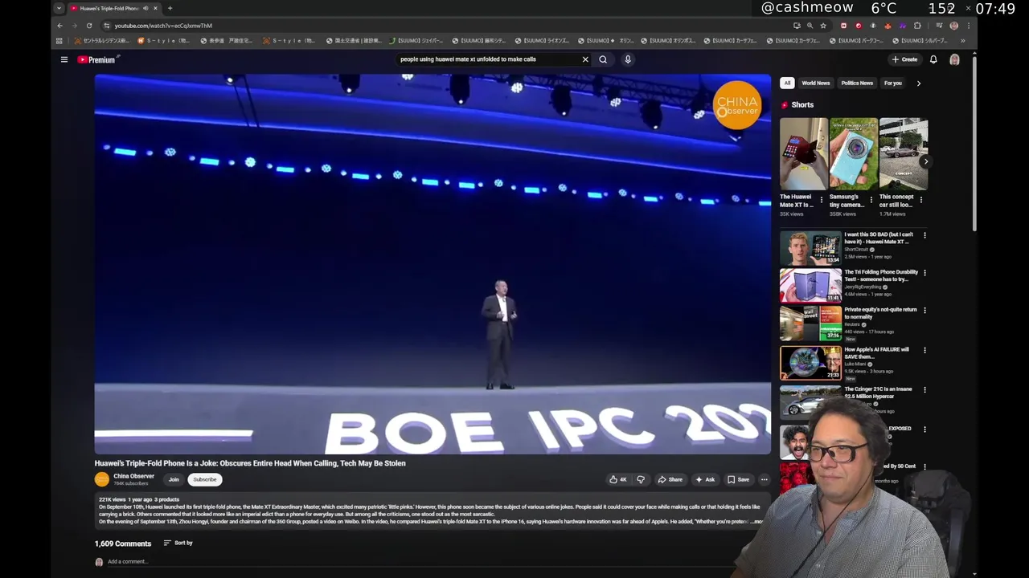Viewport: 1029px width, 578px height.
Task: Bookmark this page with star icon
Action: click(x=823, y=26)
